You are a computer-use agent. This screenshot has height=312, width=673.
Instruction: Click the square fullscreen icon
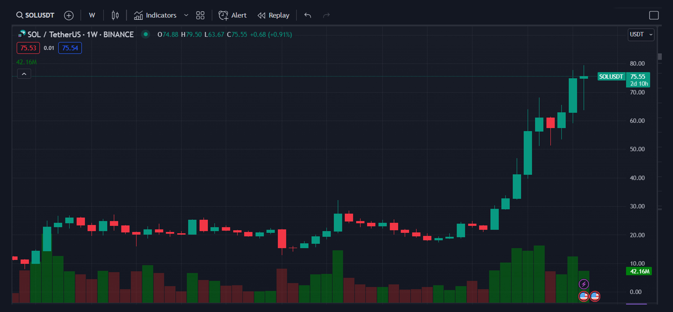click(654, 15)
